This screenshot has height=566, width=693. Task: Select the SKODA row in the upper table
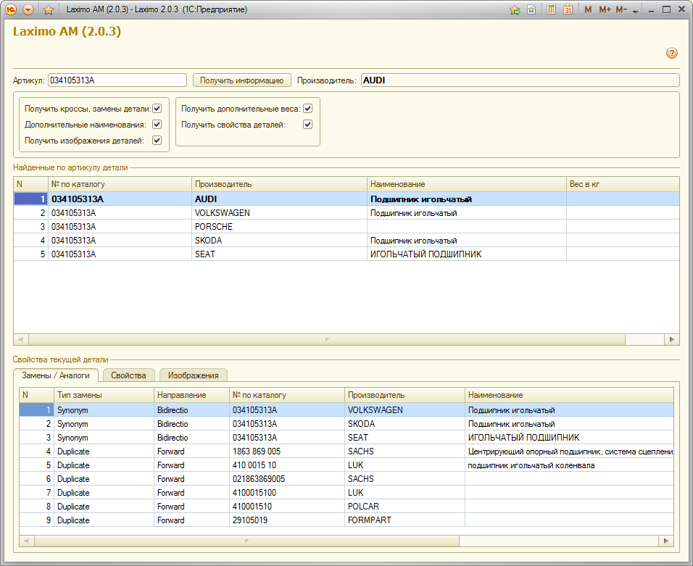[x=346, y=240]
